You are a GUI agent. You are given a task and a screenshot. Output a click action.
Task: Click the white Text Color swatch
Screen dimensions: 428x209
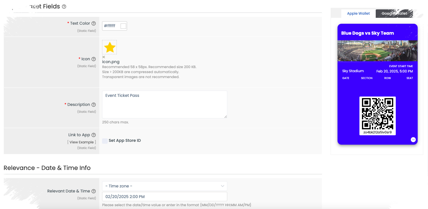(x=123, y=26)
